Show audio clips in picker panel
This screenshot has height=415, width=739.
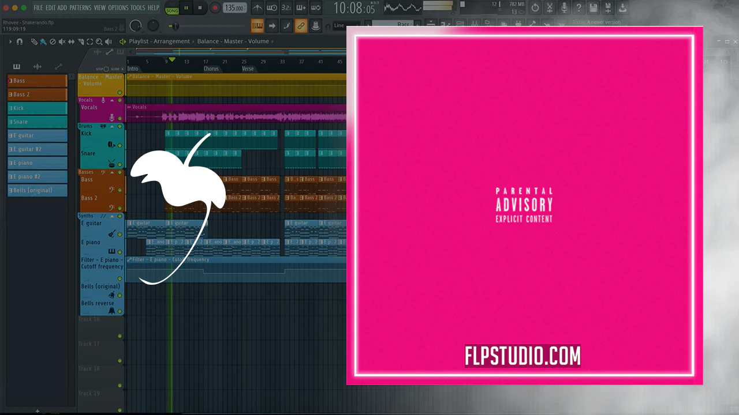pos(38,67)
